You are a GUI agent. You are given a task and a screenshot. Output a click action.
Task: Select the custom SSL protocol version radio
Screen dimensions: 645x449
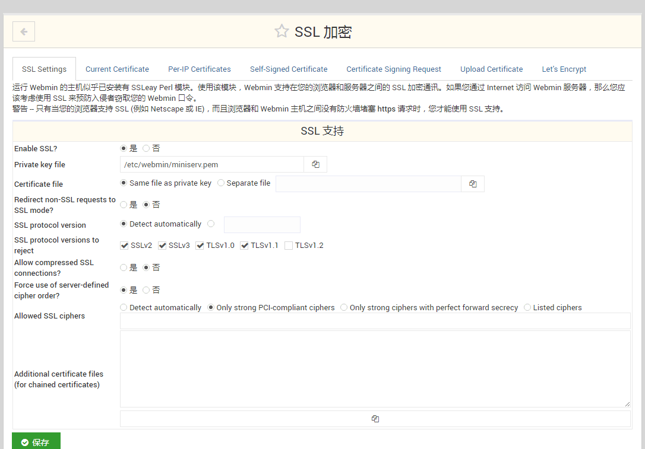(211, 224)
